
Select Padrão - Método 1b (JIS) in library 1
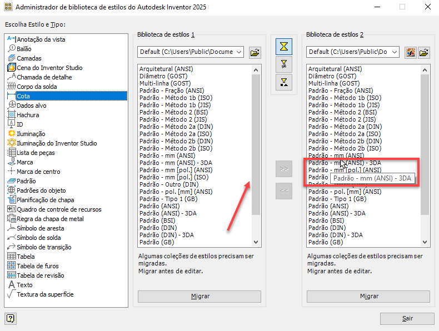point(175,105)
